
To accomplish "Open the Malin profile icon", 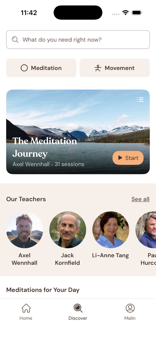I will [x=130, y=308].
